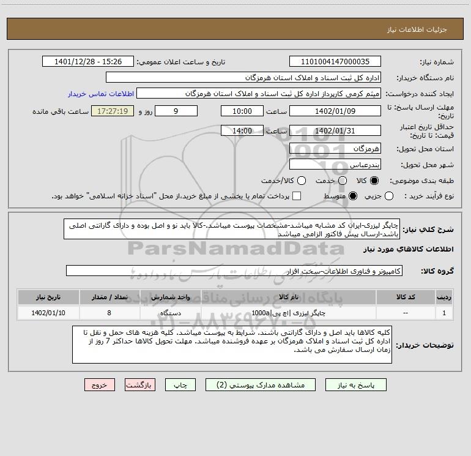Open مشاهده مدارک پیوستی (2) button
This screenshot has height=456, width=471.
click(x=261, y=385)
